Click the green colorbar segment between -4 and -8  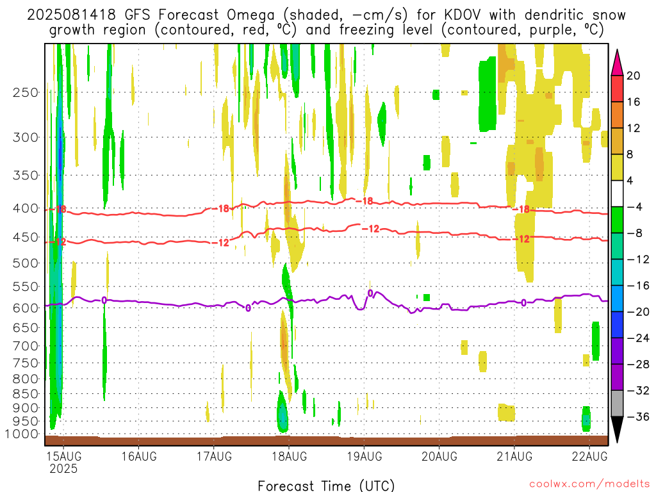coord(617,220)
